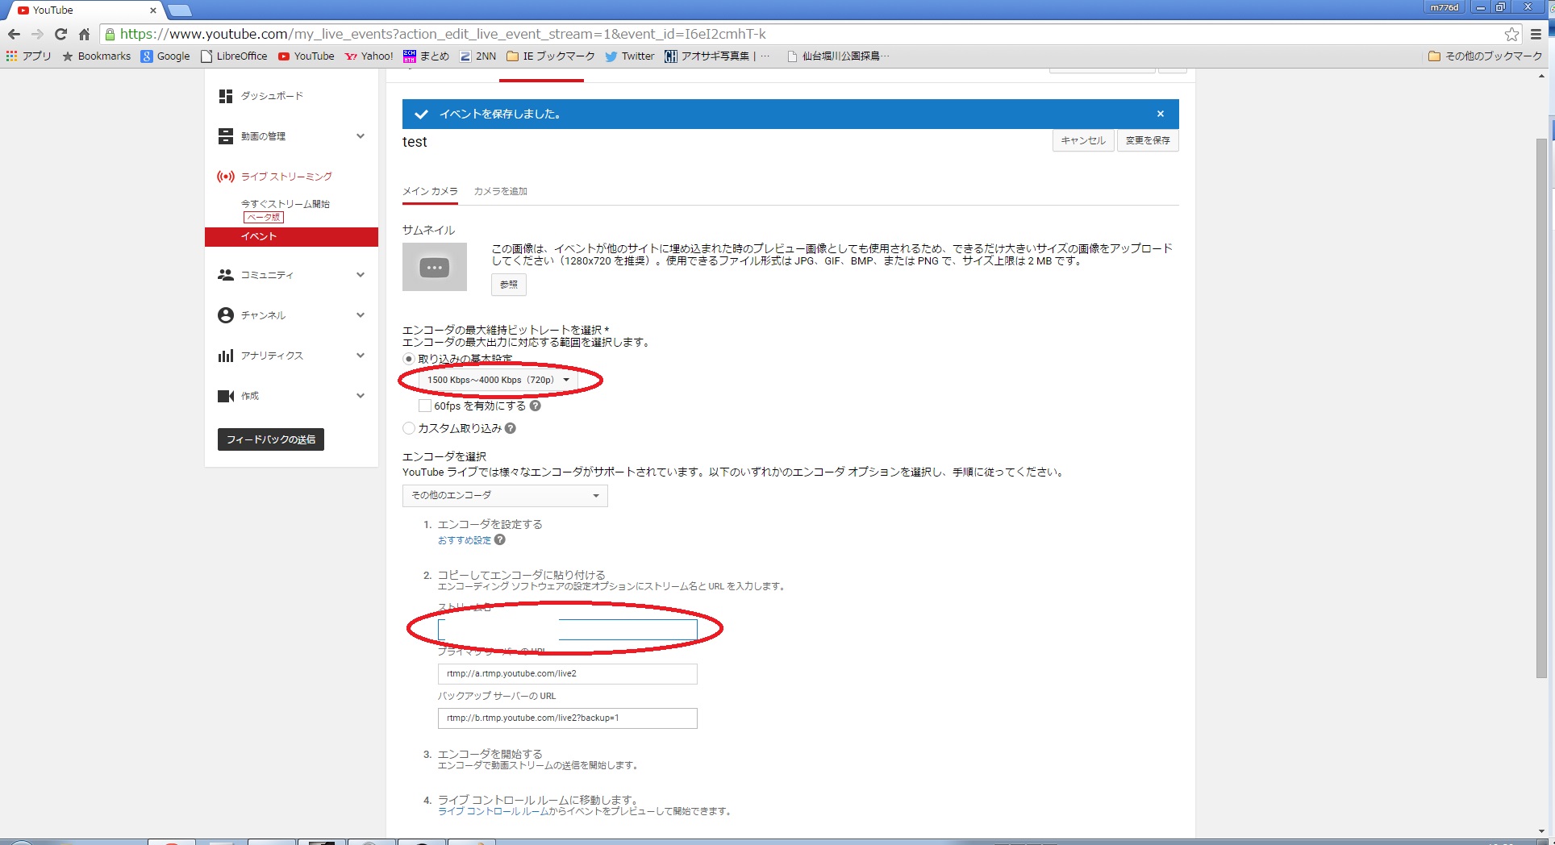Open help icon next to 60fps option
This screenshot has width=1555, height=845.
coord(536,406)
